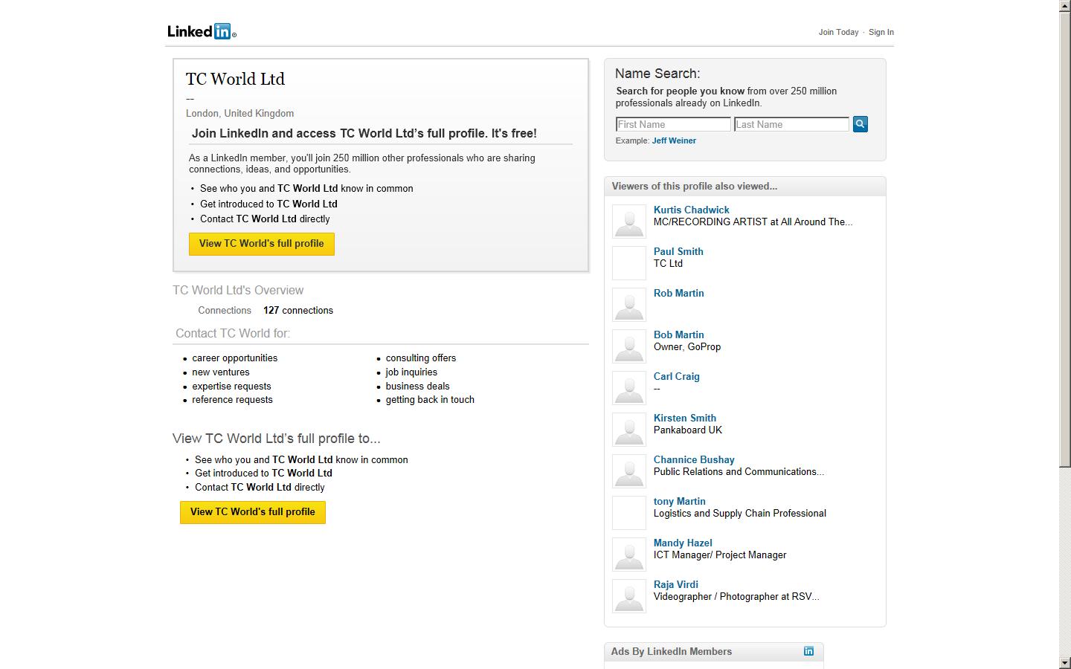
Task: Click the LinkedIn icon in Ads panel header
Action: click(x=808, y=651)
